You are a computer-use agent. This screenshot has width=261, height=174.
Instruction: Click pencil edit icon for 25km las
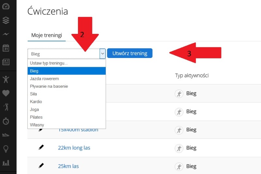[41, 166]
